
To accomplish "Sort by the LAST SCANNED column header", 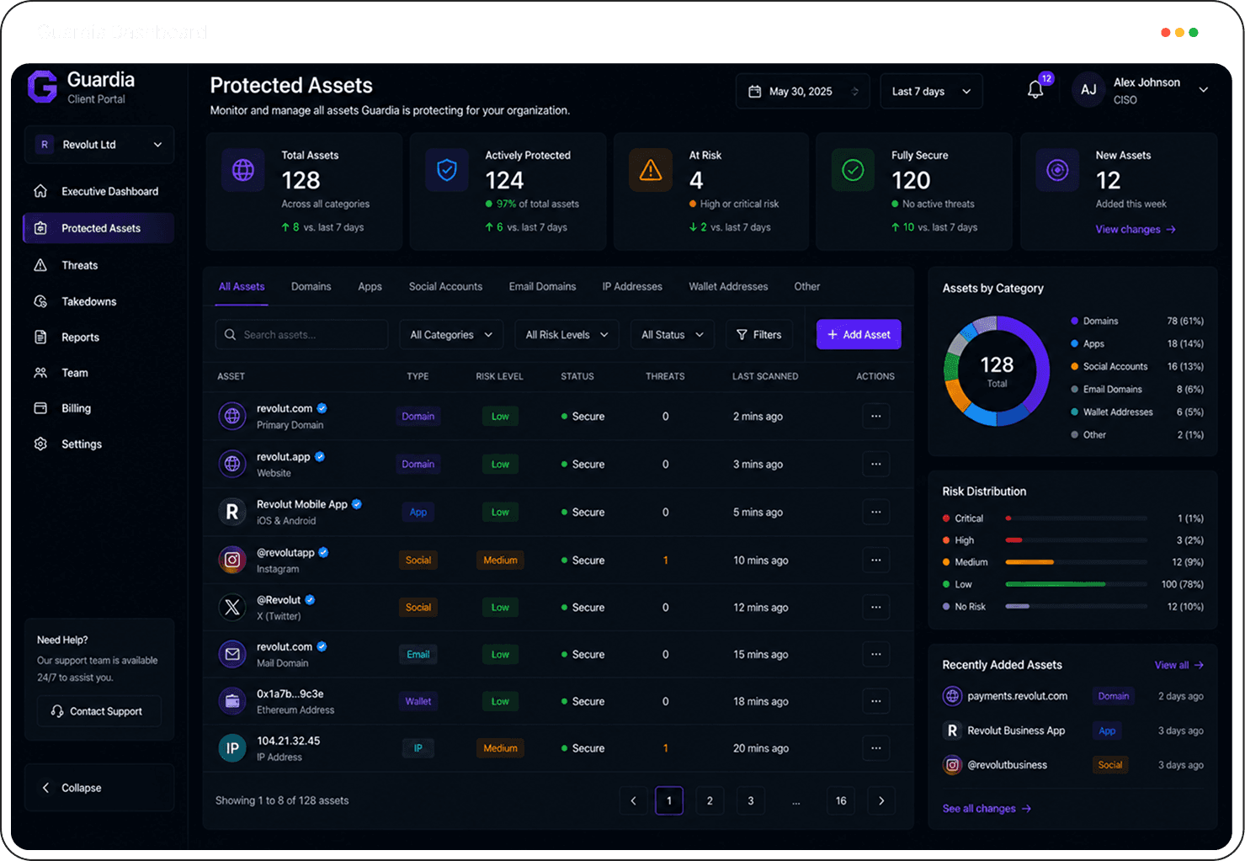I will tap(765, 376).
